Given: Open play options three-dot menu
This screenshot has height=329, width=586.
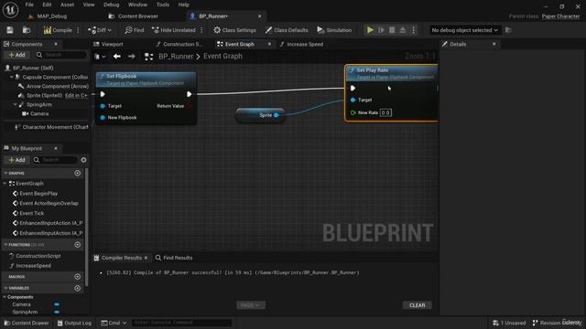Looking at the screenshot, I should point(413,30).
